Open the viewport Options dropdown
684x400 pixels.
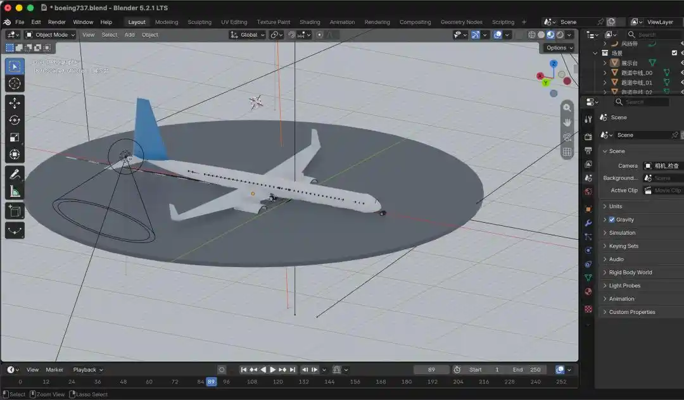559,48
